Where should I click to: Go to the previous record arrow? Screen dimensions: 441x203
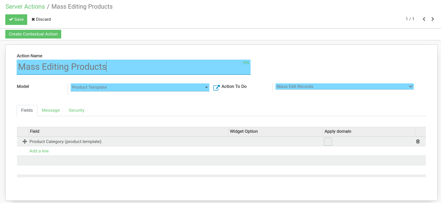tap(424, 19)
